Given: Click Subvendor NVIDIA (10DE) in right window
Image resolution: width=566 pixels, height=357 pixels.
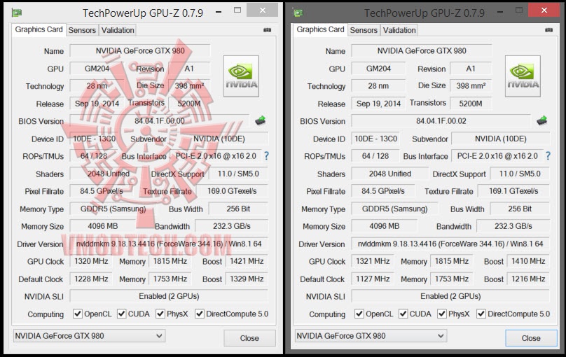Looking at the screenshot, I should pyautogui.click(x=501, y=139).
